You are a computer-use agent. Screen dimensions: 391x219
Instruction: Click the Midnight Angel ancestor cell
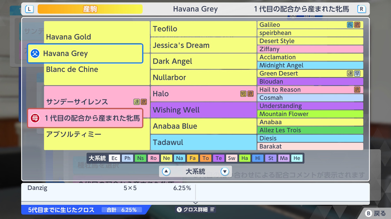click(x=310, y=65)
